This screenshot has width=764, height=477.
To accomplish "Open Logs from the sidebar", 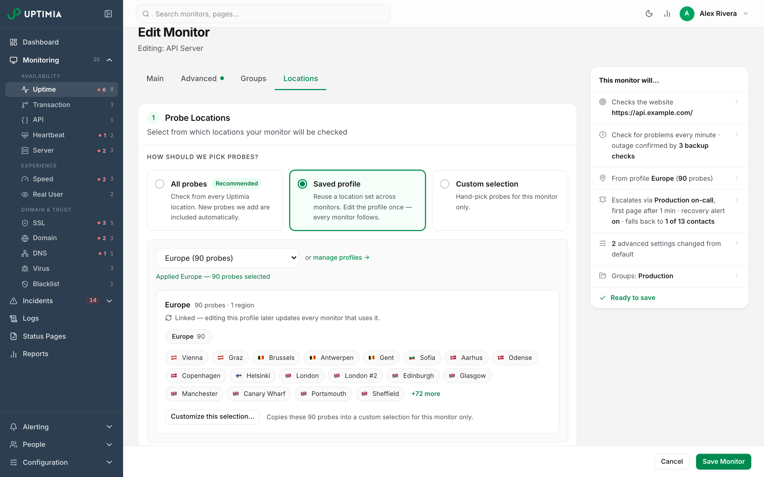I will coord(62,318).
